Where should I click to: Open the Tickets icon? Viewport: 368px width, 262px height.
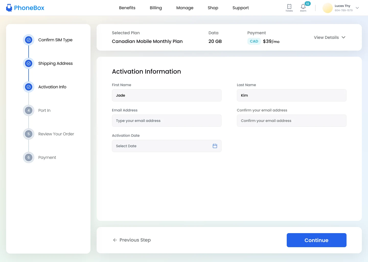pyautogui.click(x=289, y=8)
